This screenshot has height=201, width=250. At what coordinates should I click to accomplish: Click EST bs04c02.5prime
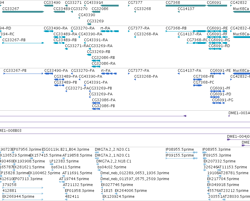[112, 167]
